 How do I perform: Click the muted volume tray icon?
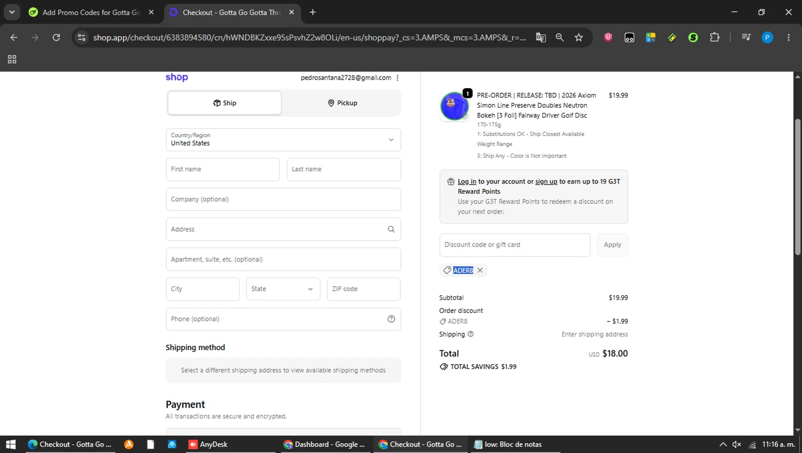point(737,444)
